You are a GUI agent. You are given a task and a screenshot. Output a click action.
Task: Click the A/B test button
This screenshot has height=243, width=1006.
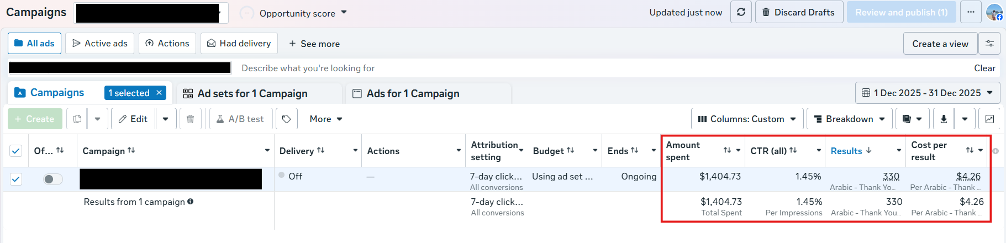pos(240,119)
